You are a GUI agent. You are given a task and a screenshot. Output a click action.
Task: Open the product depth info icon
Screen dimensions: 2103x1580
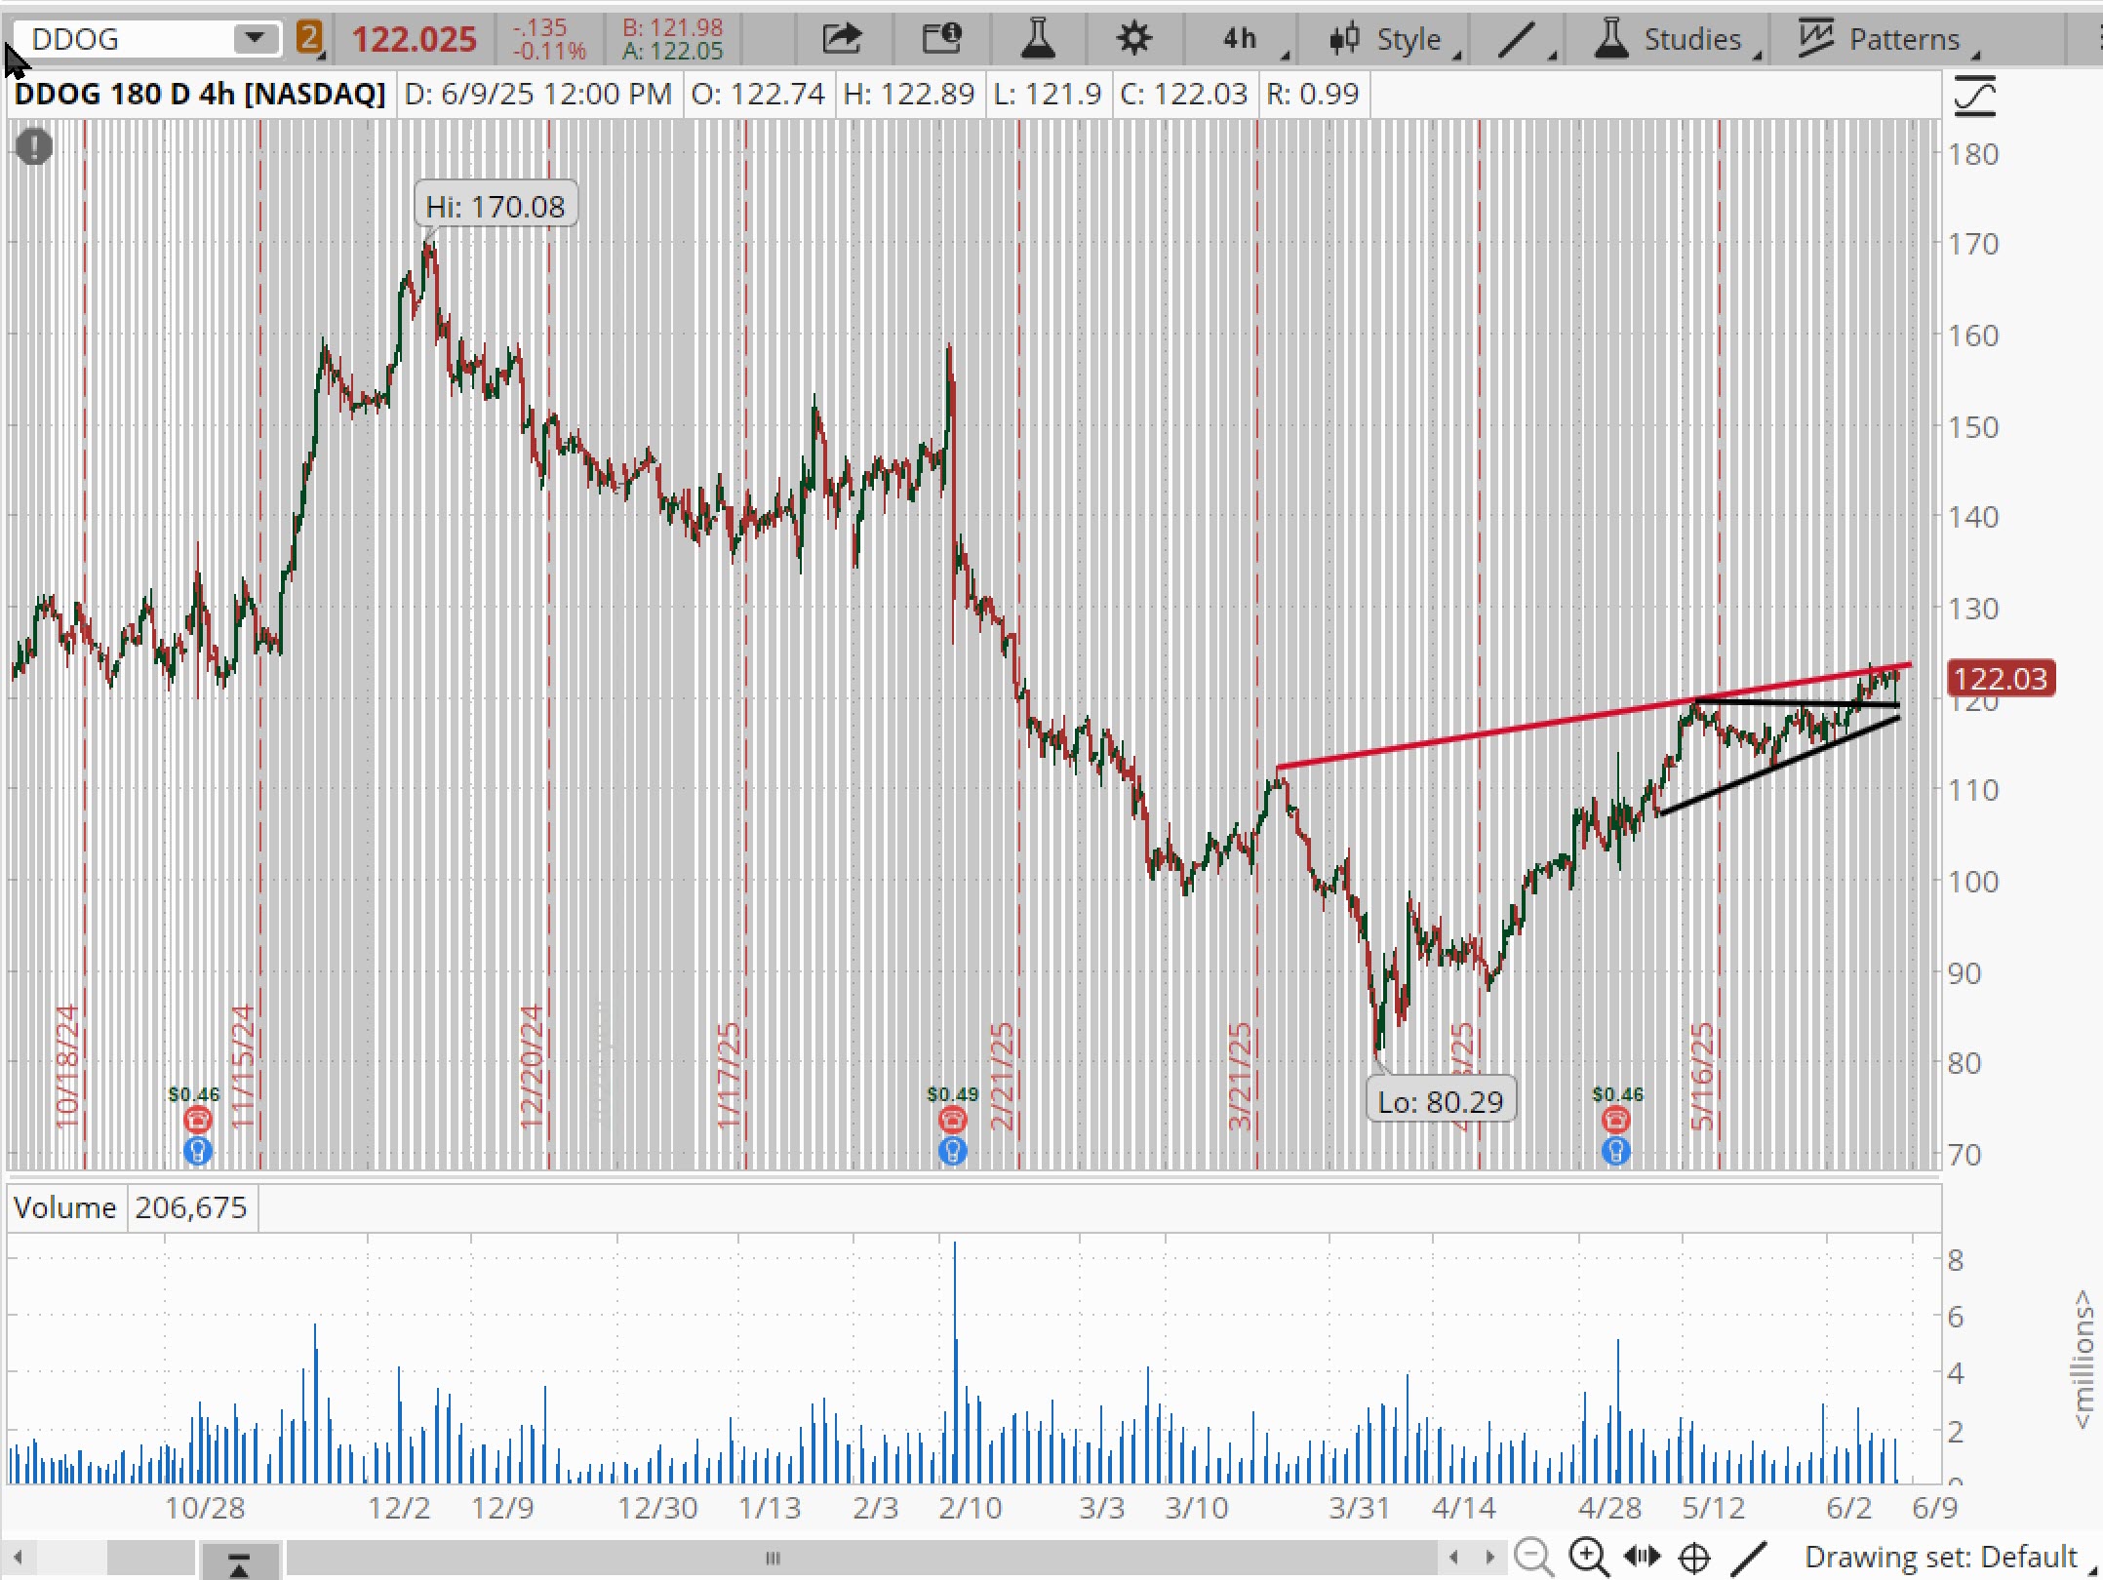(x=941, y=39)
